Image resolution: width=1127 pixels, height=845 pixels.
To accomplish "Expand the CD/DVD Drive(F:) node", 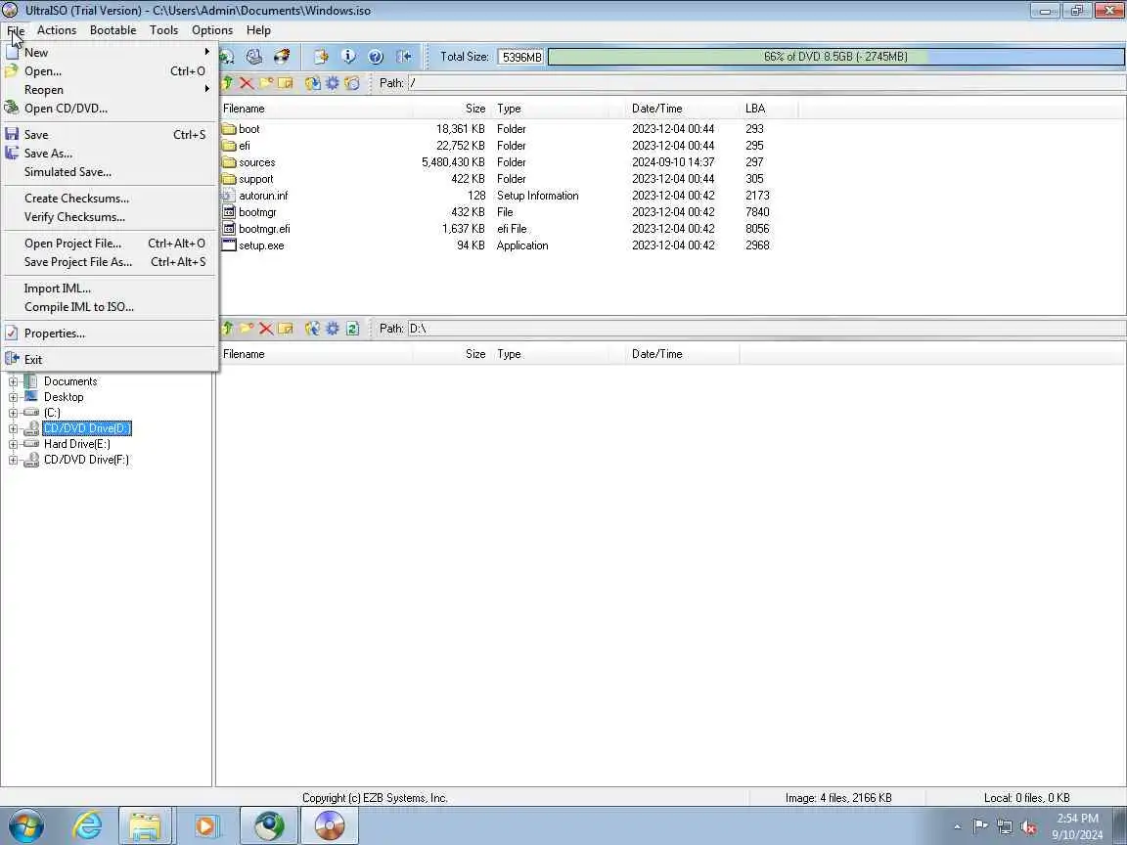I will click(13, 460).
